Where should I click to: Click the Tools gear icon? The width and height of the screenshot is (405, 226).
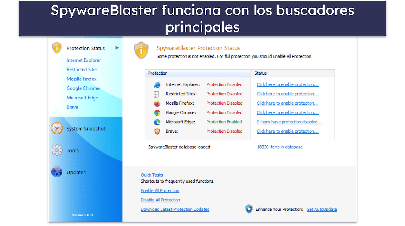point(57,150)
